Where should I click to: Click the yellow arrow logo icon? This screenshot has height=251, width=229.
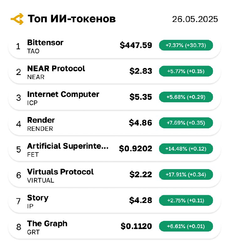tap(17, 19)
